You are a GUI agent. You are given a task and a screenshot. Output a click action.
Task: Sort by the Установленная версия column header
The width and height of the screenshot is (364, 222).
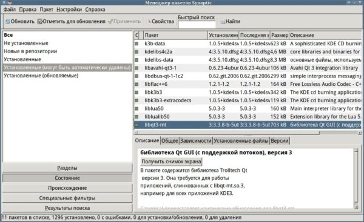click(x=223, y=35)
